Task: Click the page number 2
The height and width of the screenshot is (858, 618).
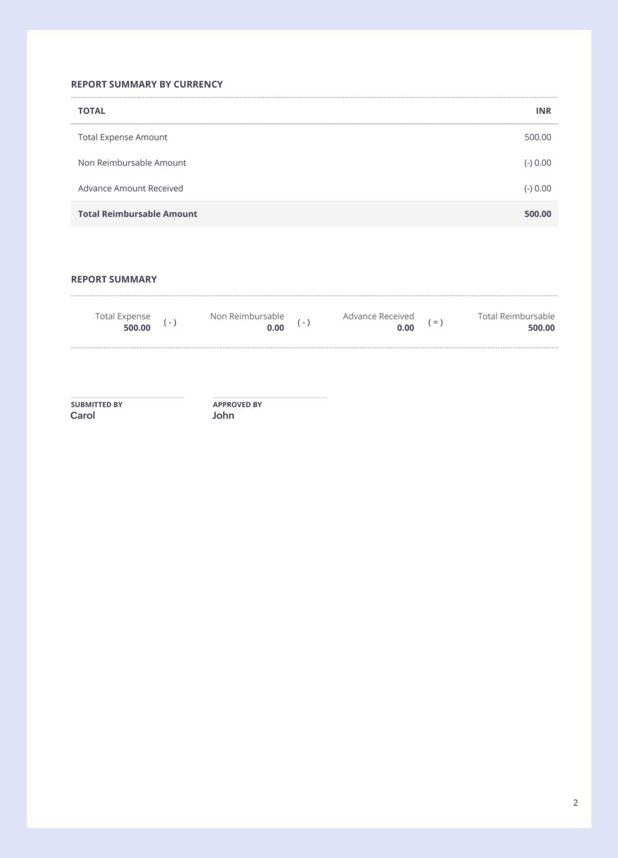Action: [x=575, y=803]
